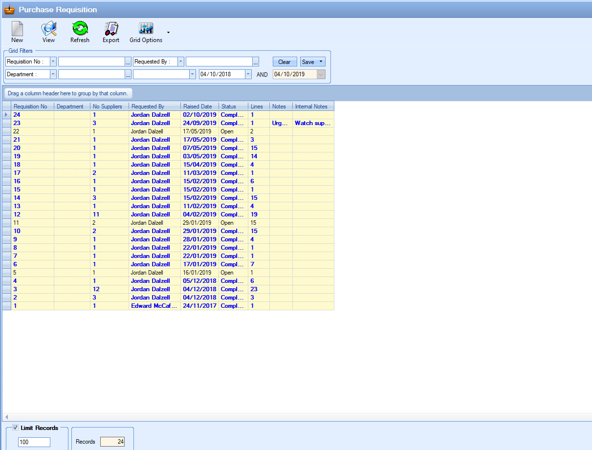Toggle the Limit Records checkbox
This screenshot has height=450, width=592.
pyautogui.click(x=15, y=428)
